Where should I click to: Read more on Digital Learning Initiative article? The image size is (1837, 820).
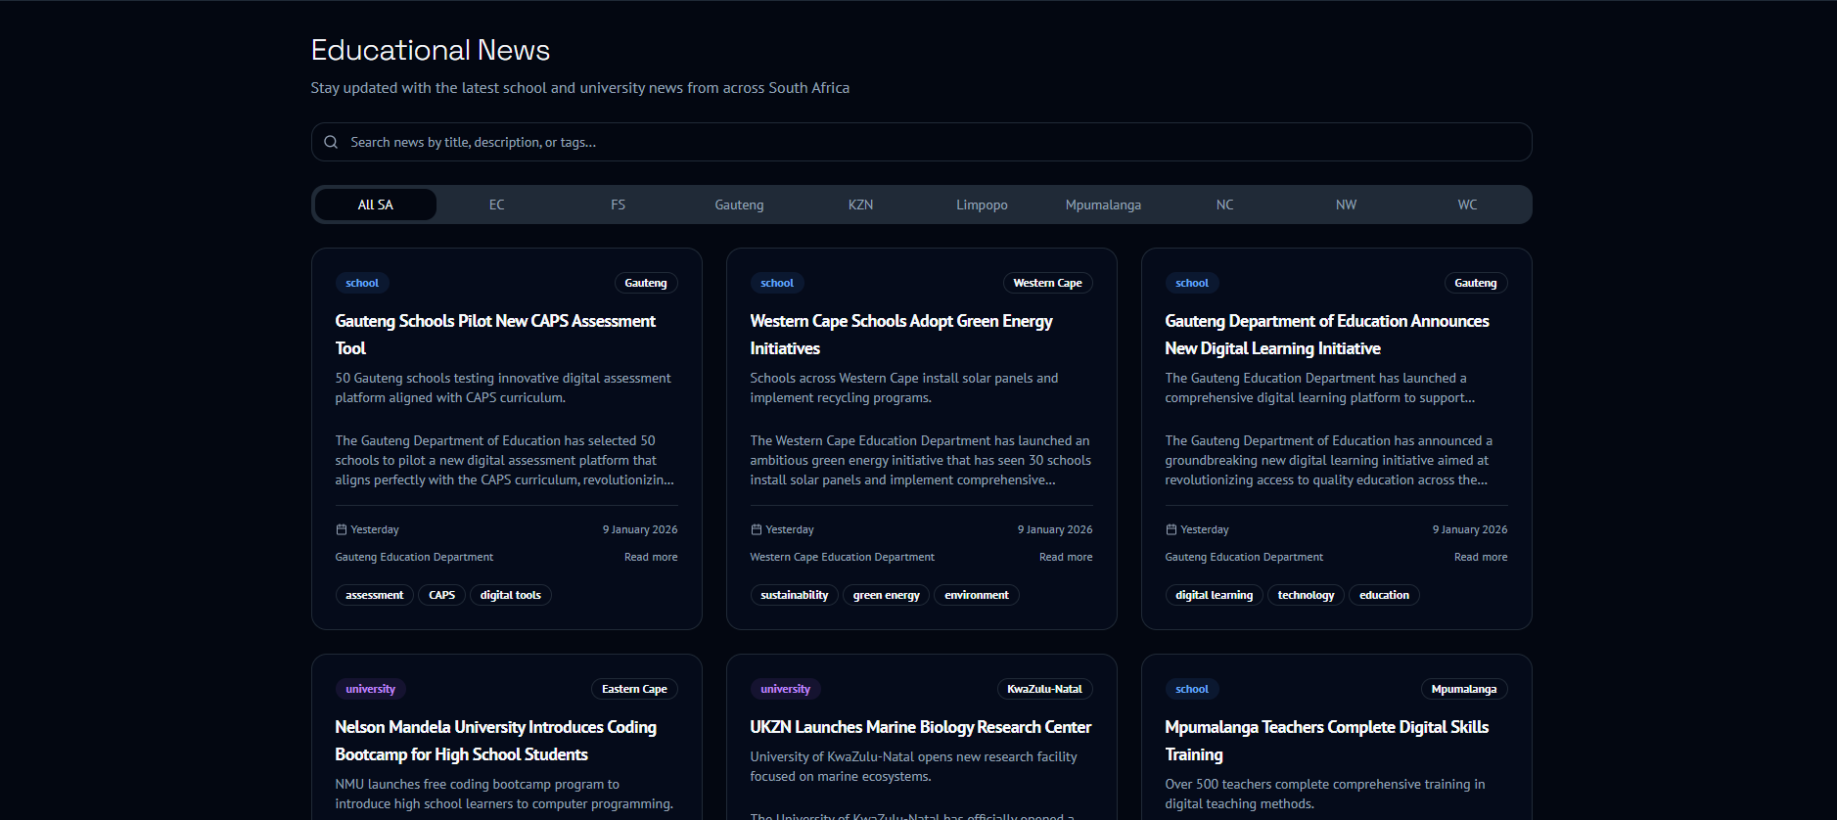pos(1481,557)
